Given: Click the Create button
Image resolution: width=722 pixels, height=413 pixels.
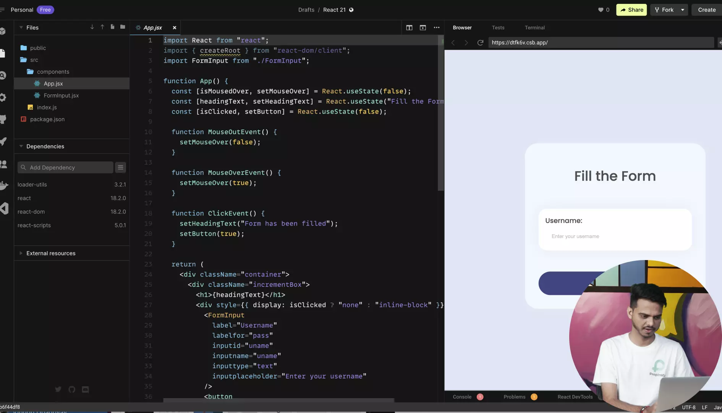Looking at the screenshot, I should coord(707,10).
